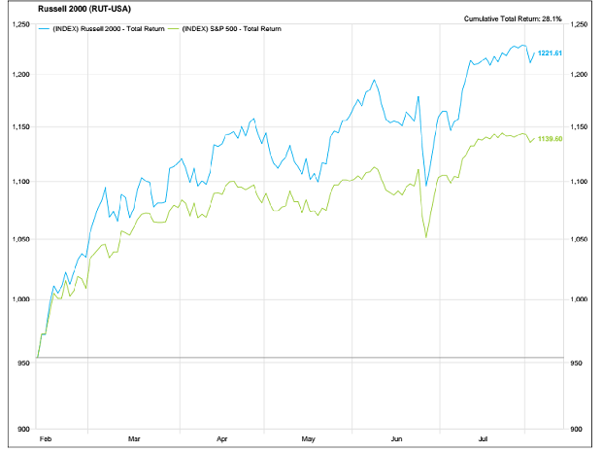
Task: Click the 'May' x-axis label
Action: pos(309,438)
